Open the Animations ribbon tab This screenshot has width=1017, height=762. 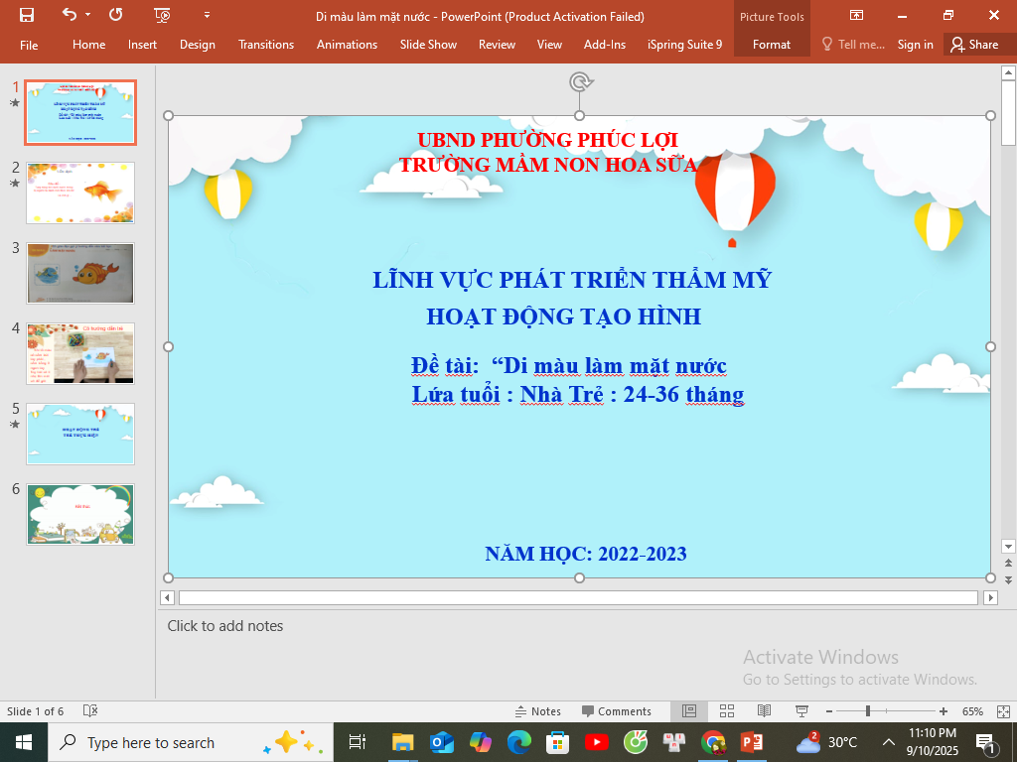347,45
